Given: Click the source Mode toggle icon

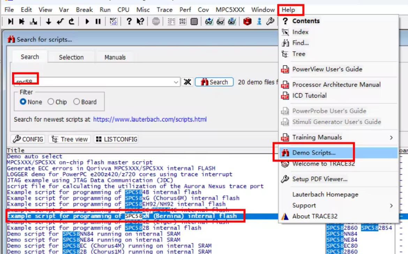Looking at the screenshot, I should pos(113,22).
